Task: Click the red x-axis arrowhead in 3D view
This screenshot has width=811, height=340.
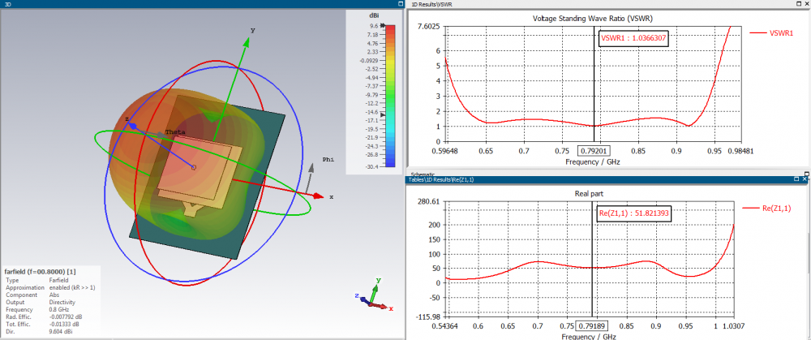Action: (x=319, y=196)
